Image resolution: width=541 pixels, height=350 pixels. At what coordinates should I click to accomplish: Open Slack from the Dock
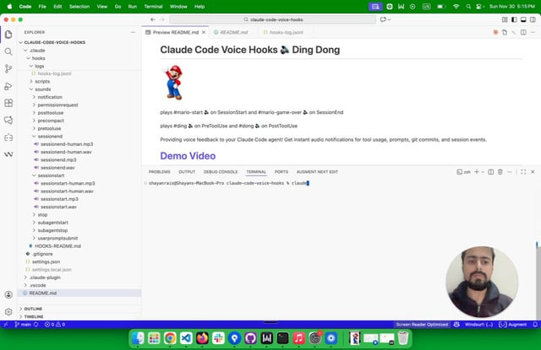tap(218, 338)
